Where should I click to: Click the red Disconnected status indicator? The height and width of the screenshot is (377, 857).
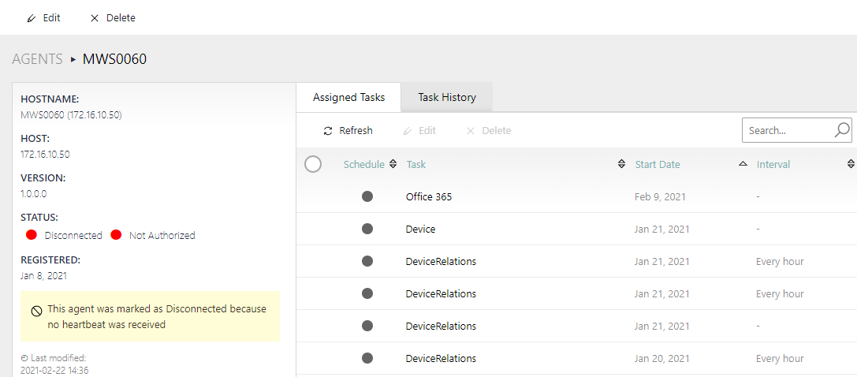(x=32, y=235)
